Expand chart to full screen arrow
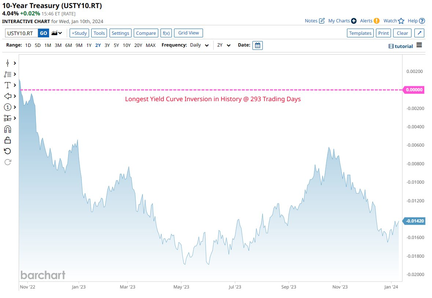Viewport: 432px width, 298px height. tap(419, 33)
